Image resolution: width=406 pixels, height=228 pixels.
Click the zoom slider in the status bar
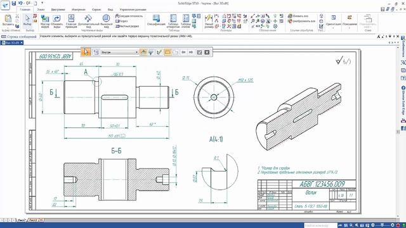383,225
